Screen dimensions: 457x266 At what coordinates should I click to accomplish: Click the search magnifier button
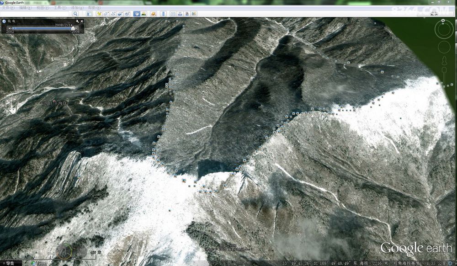click(75, 14)
